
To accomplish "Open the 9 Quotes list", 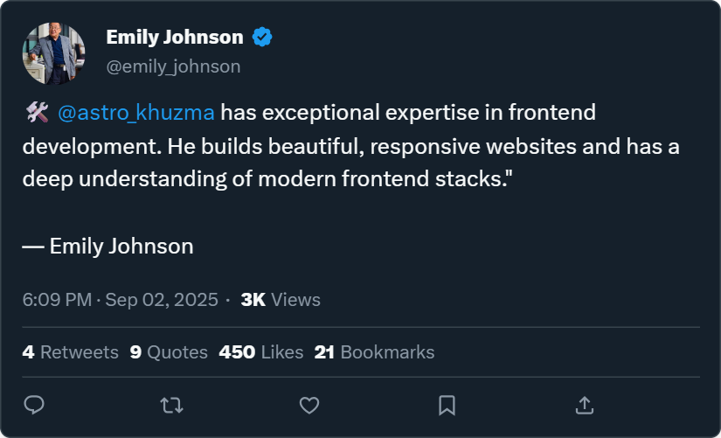I will 169,352.
